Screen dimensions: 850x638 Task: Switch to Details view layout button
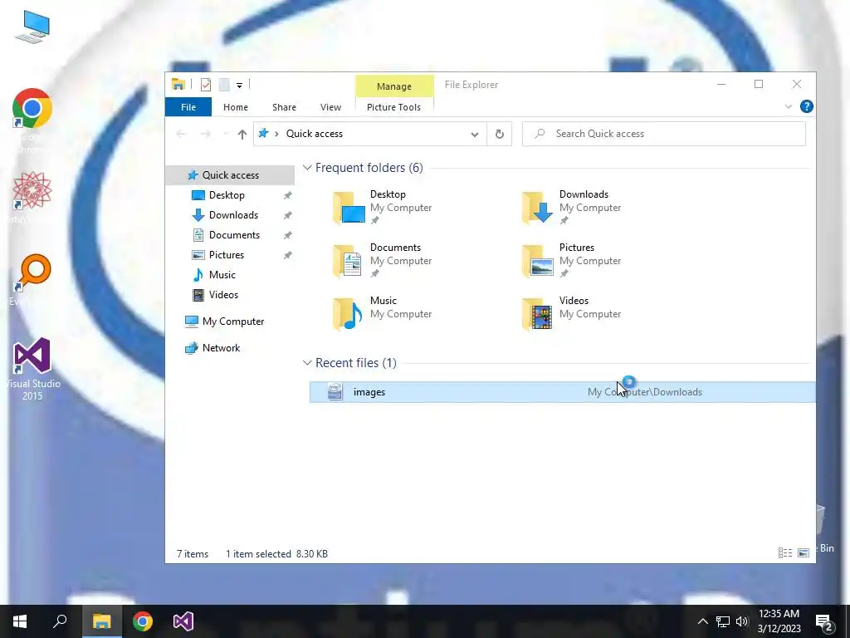pyautogui.click(x=785, y=552)
